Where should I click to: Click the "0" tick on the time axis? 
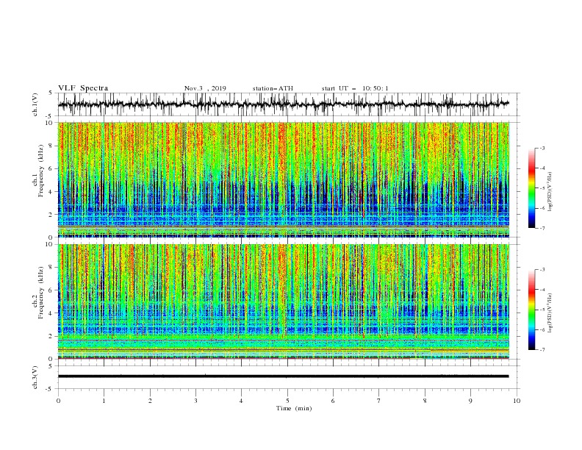[58, 401]
